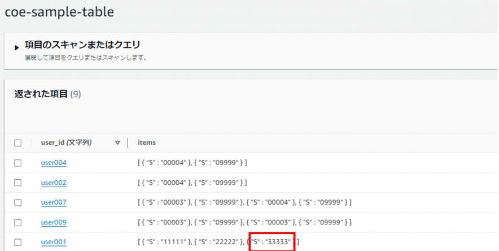Enable the checkbox beside user009
The image size is (499, 251).
[17, 222]
